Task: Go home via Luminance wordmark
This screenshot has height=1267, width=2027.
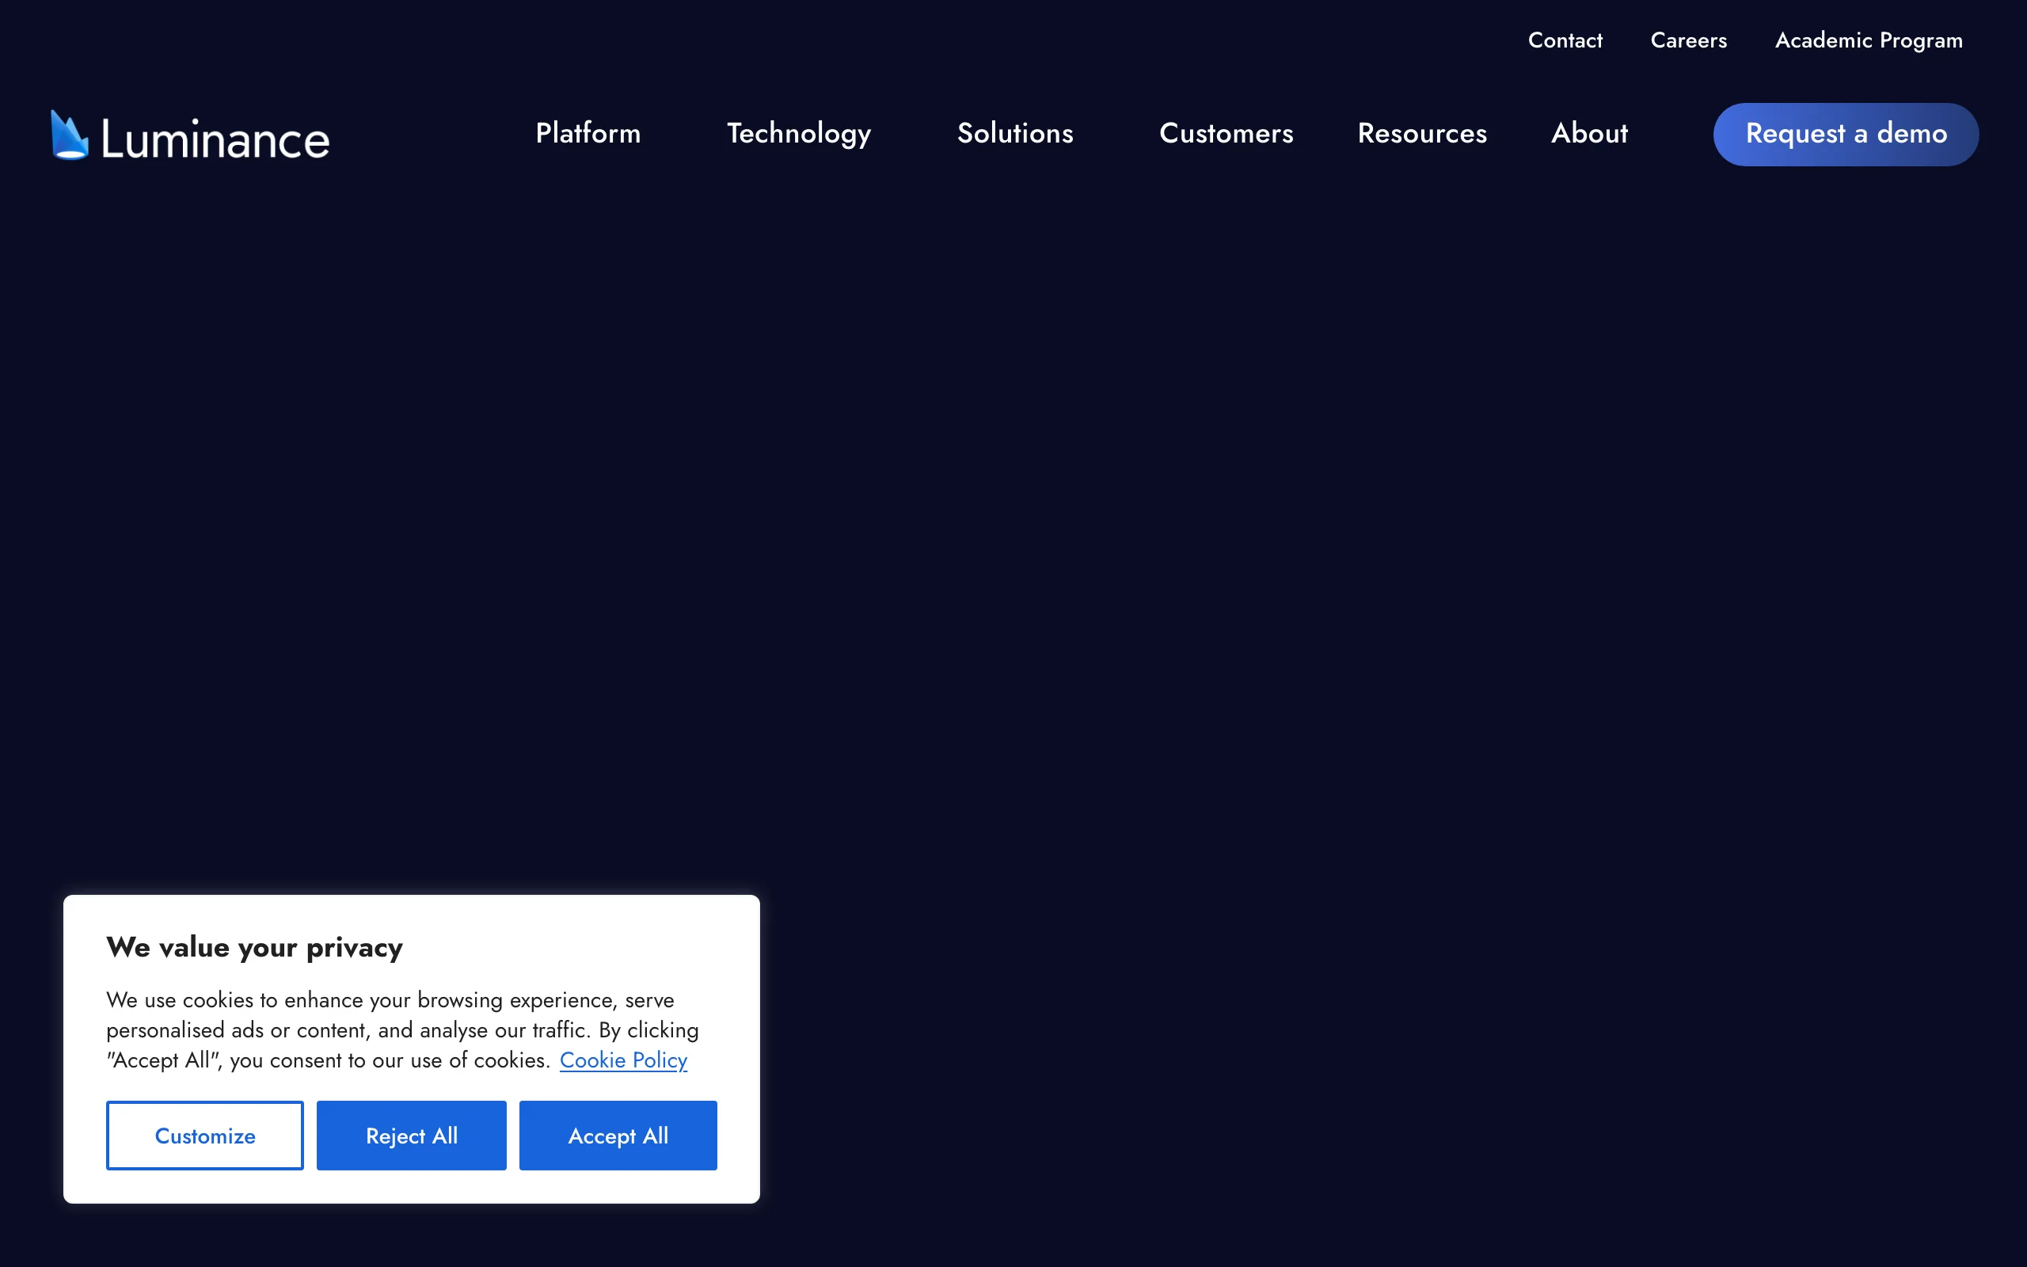Action: pos(215,139)
